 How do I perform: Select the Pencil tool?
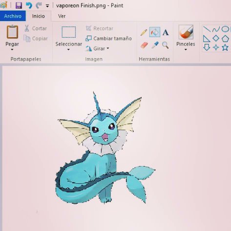pos(144,32)
